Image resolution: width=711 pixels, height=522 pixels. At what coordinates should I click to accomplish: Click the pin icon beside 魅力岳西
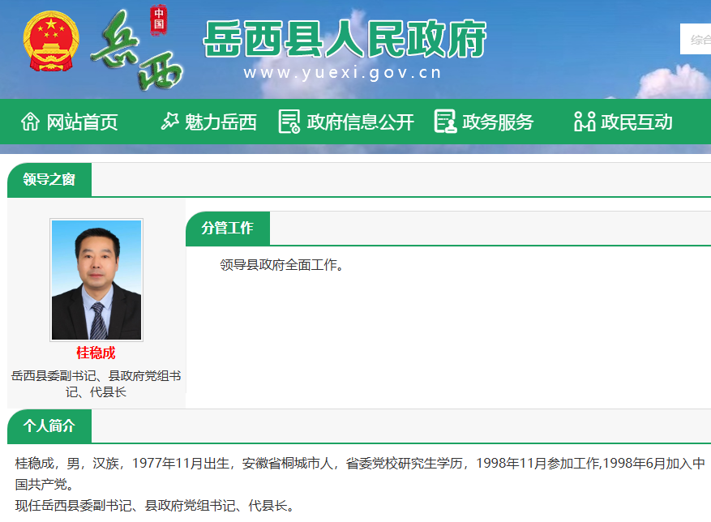coord(169,122)
